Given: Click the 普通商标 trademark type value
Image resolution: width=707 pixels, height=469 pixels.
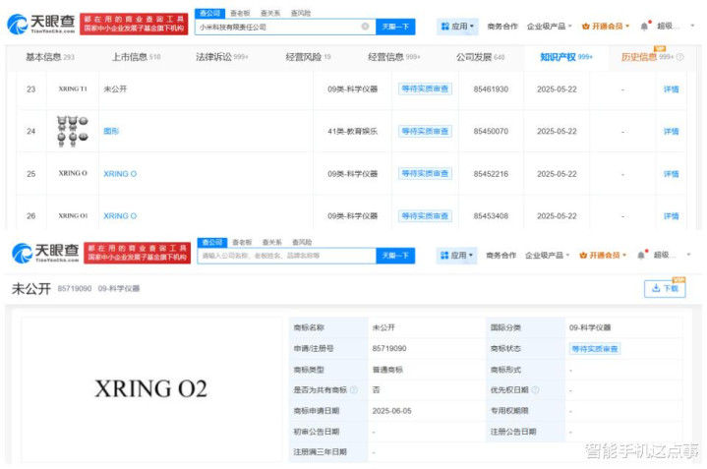Looking at the screenshot, I should pos(387,370).
